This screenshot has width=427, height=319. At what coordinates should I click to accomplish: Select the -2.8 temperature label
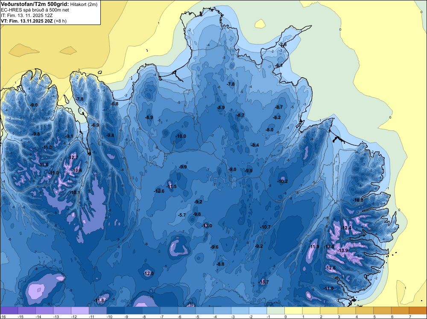[283, 44]
